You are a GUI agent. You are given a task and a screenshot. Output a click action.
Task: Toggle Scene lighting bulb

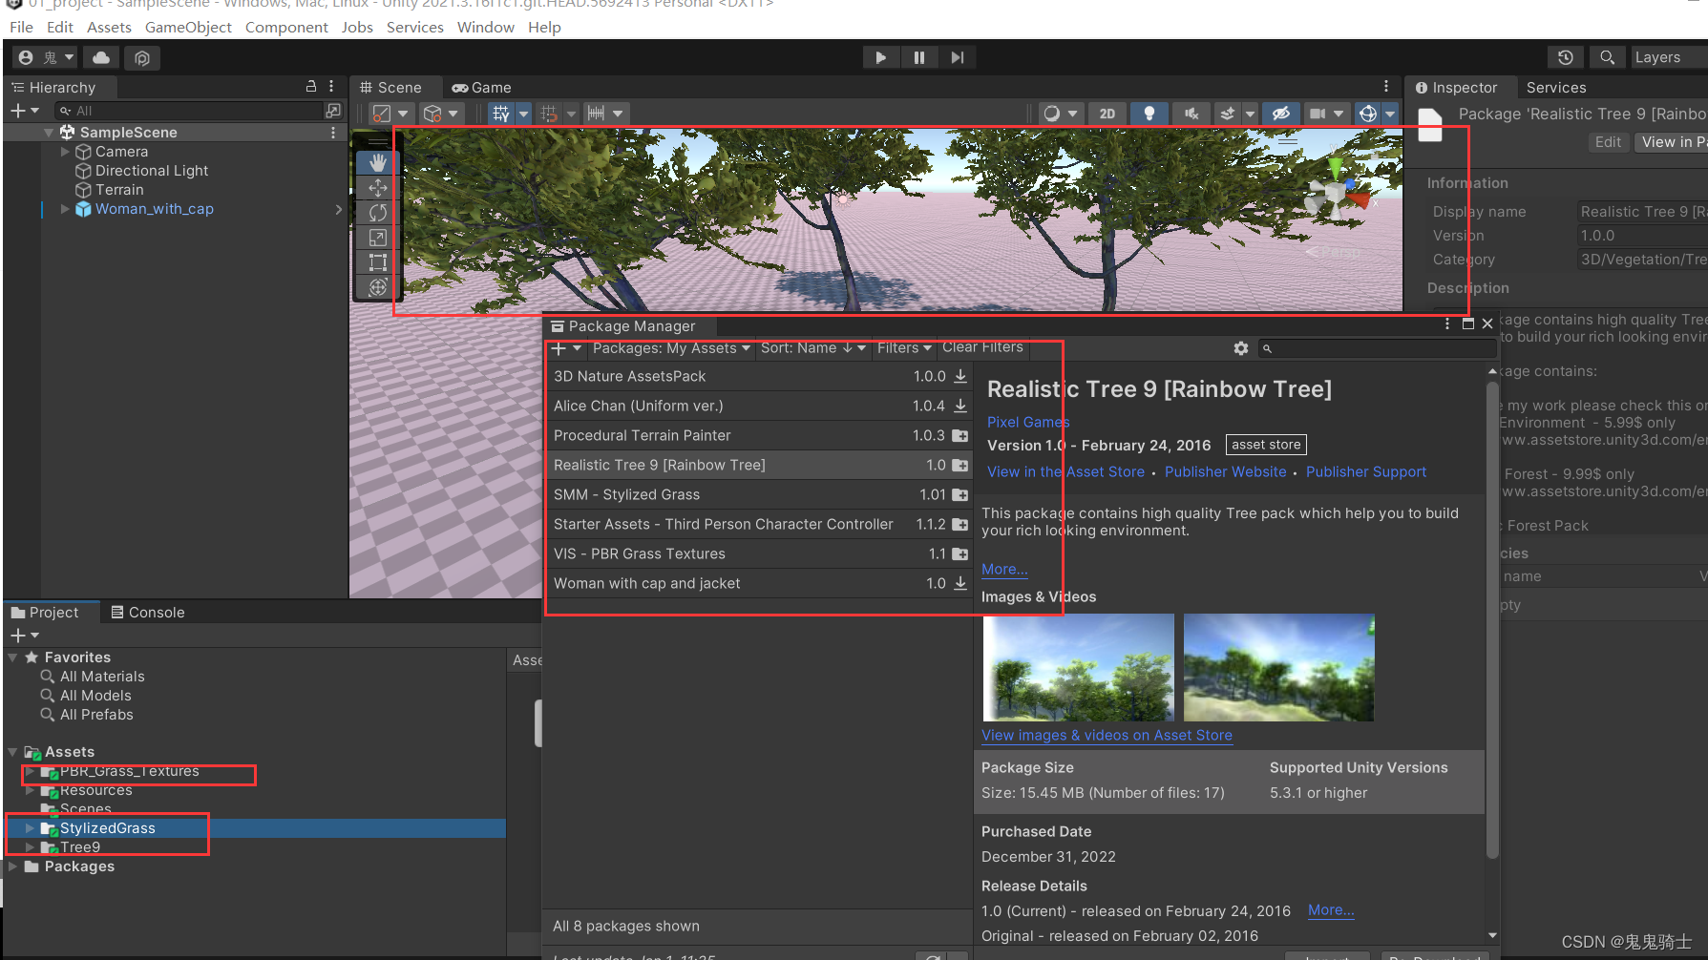click(x=1149, y=114)
